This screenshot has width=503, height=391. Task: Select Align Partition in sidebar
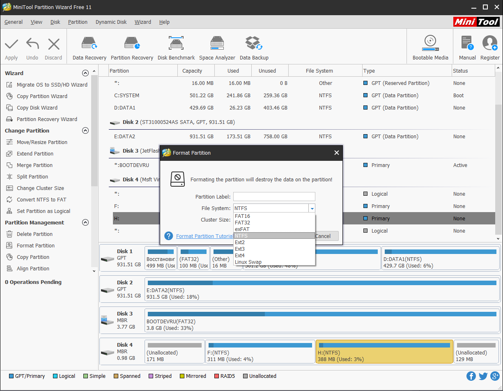(x=33, y=269)
